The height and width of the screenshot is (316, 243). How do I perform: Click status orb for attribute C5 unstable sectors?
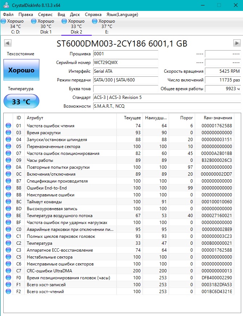tap(8, 257)
